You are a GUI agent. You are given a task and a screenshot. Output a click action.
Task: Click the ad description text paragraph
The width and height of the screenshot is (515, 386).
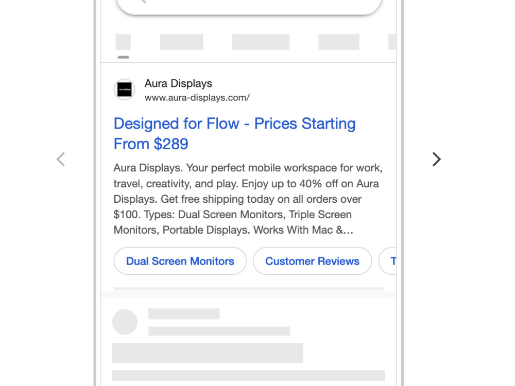point(248,199)
